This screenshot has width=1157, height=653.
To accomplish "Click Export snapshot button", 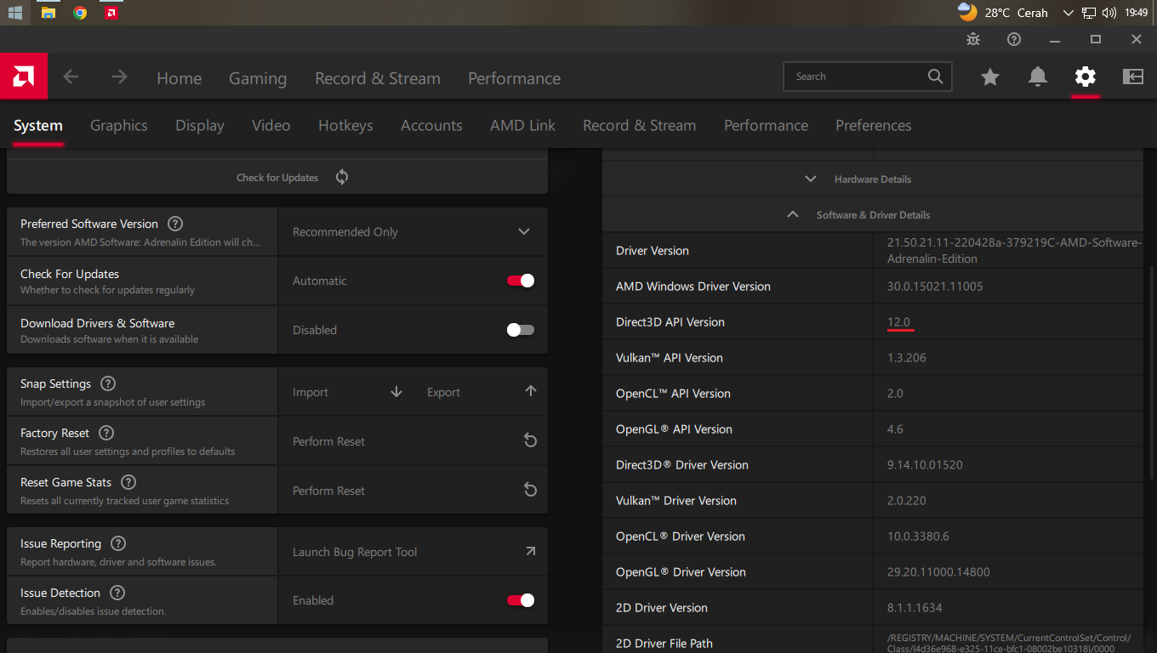I will point(481,392).
